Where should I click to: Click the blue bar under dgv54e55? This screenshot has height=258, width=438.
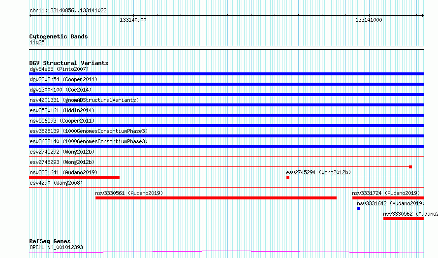click(226, 74)
